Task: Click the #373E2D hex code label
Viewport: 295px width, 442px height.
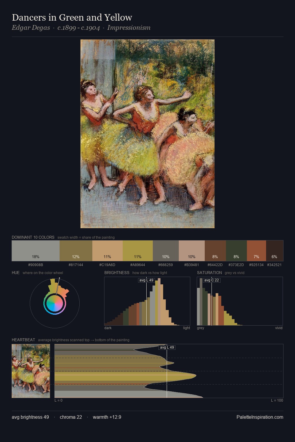Action: (236, 265)
